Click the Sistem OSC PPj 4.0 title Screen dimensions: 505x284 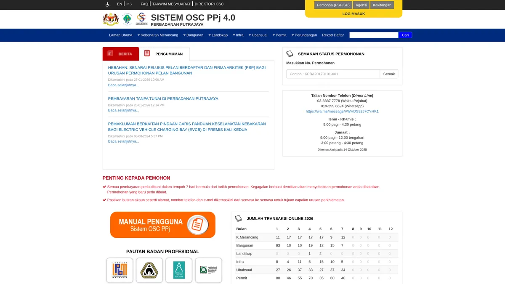coord(193,18)
